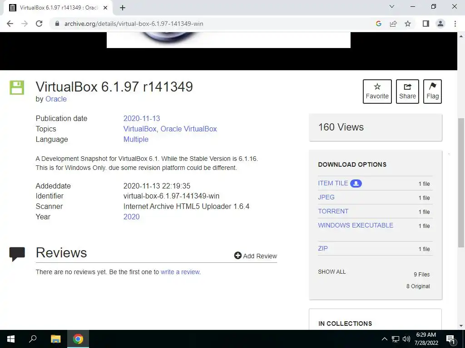This screenshot has width=465, height=348.
Task: Select the VirtualBox 6.1.97 browser tab
Action: coord(58,8)
